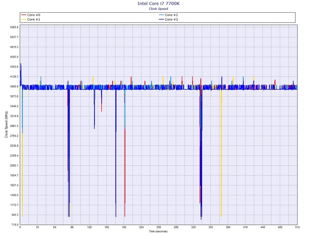Click the y-axis value 4583.0

(x=14, y=57)
